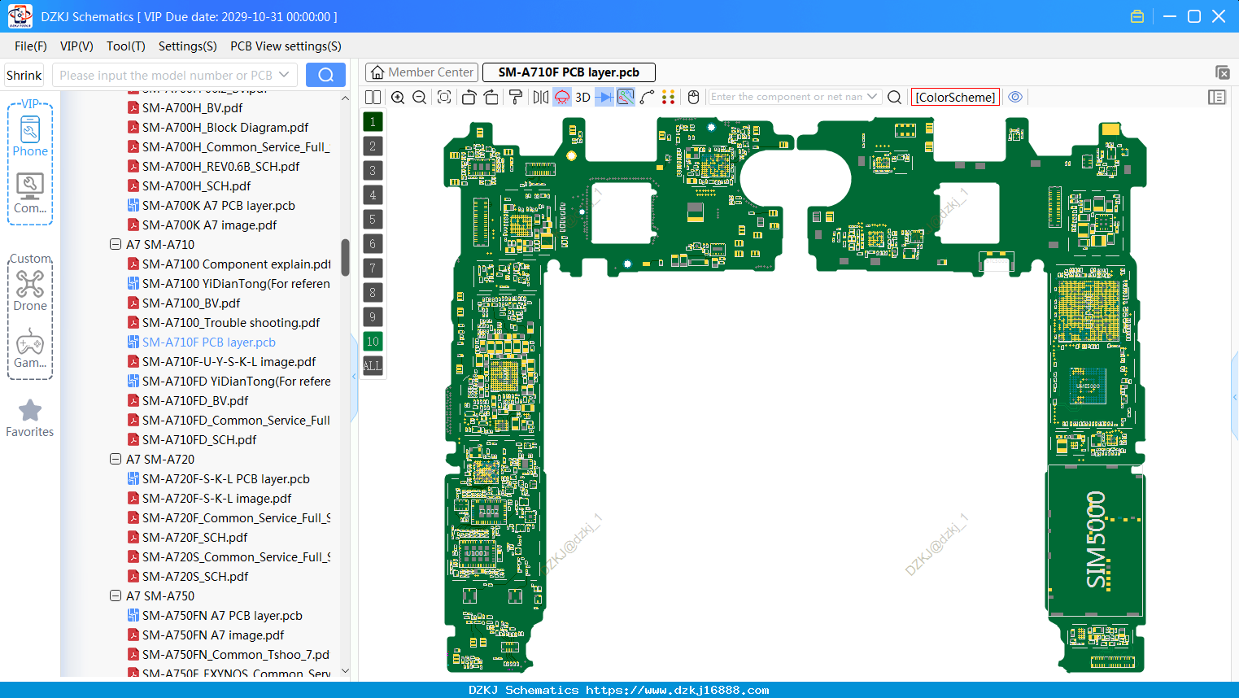Open Favorites
This screenshot has width=1239, height=698.
[x=30, y=418]
